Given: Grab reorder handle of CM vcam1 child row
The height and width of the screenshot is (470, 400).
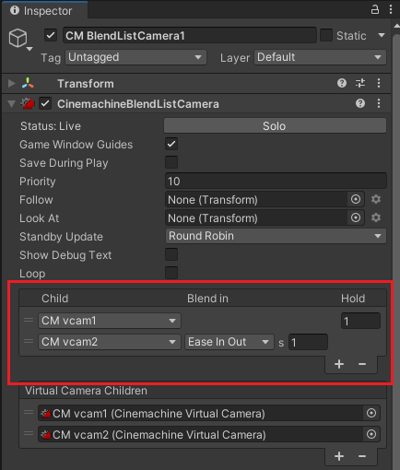Looking at the screenshot, I should click(29, 413).
